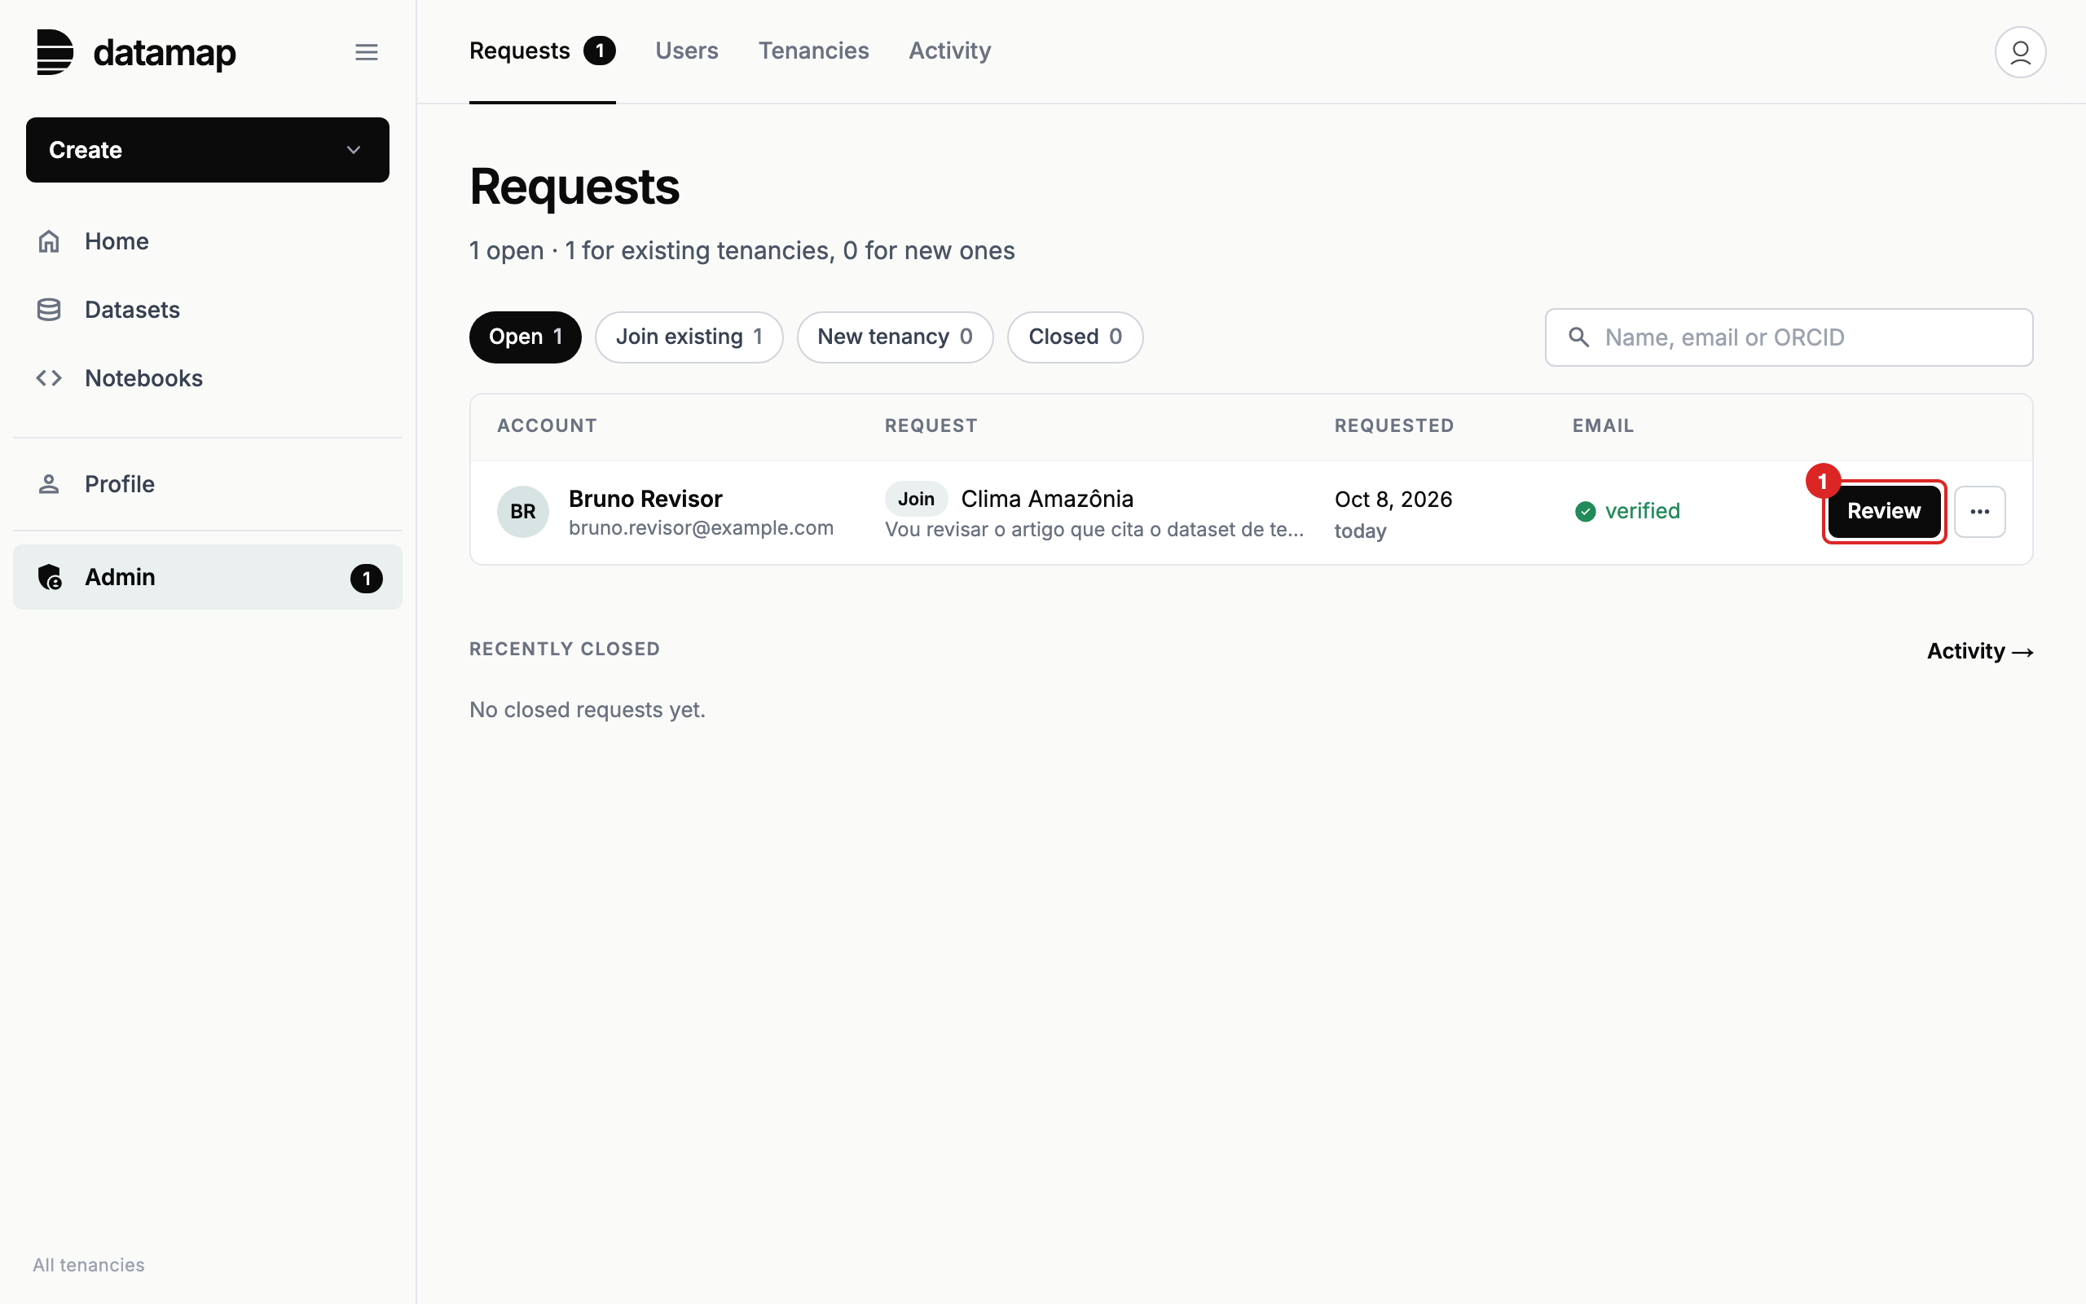The width and height of the screenshot is (2086, 1304).
Task: Click the 'No closed requests yet.' message
Action: (587, 710)
